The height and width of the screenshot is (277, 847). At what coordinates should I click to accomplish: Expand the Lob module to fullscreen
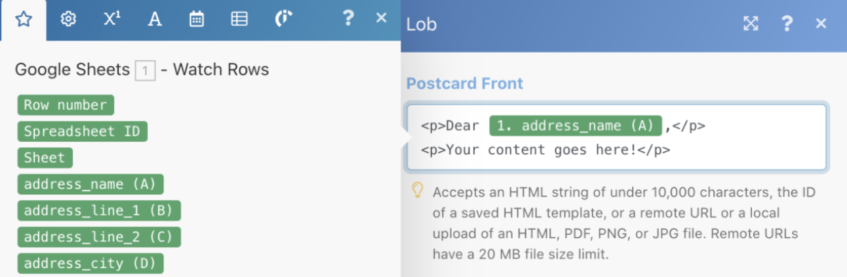751,24
